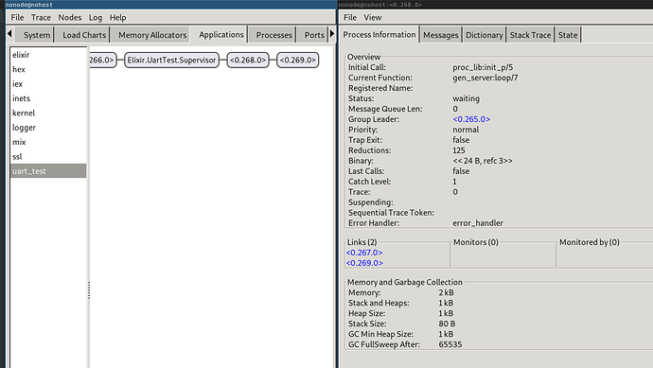This screenshot has width=653, height=368.
Task: Click the Monitored by (0) group label
Action: [x=590, y=242]
